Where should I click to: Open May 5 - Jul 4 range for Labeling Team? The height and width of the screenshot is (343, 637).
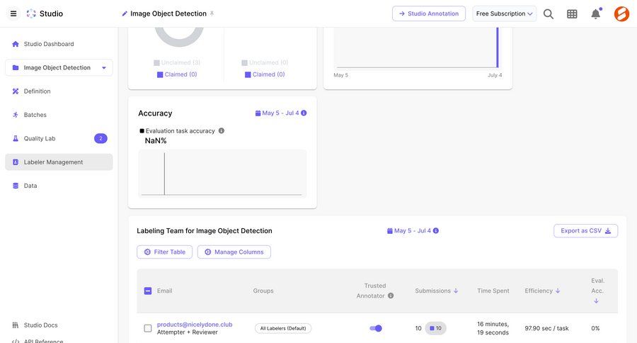[x=413, y=231]
